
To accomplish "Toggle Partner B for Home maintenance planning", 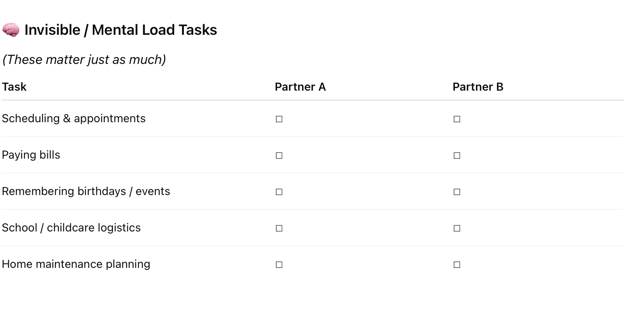I will point(456,265).
